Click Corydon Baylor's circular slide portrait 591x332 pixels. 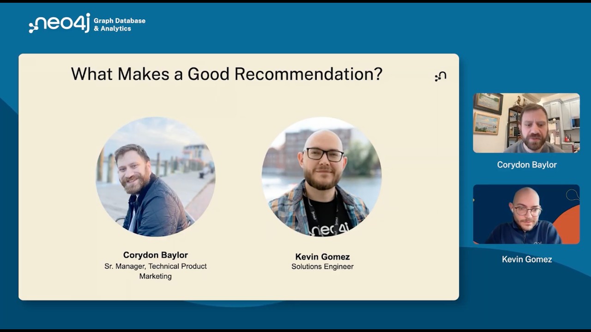pos(156,177)
